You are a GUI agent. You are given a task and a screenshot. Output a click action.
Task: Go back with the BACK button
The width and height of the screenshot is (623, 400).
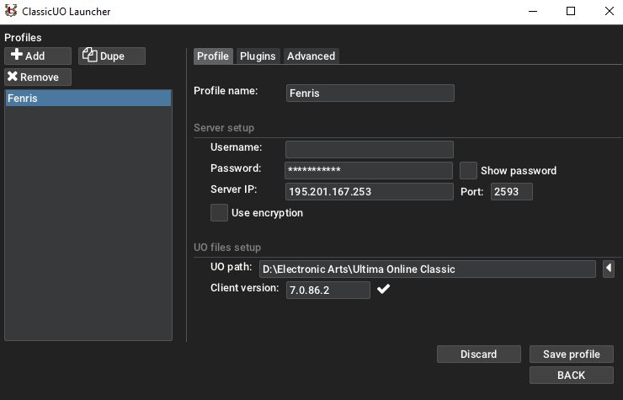pyautogui.click(x=571, y=376)
